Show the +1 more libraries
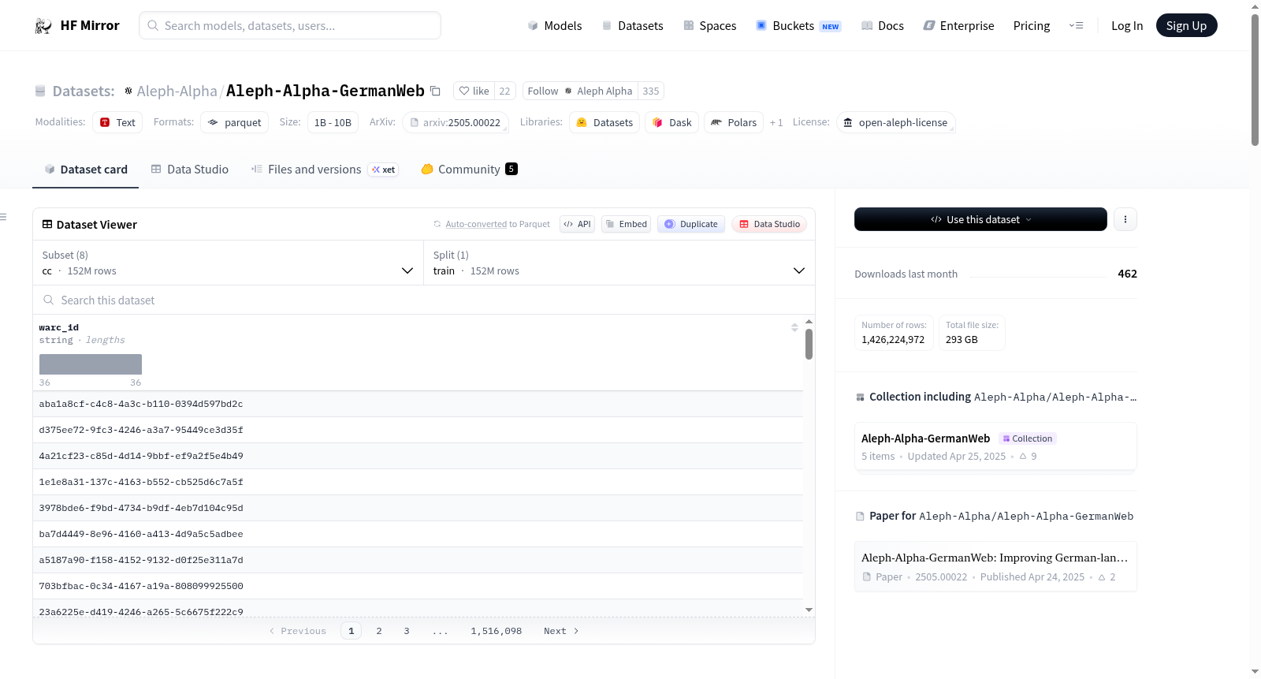This screenshot has height=679, width=1261. click(776, 122)
